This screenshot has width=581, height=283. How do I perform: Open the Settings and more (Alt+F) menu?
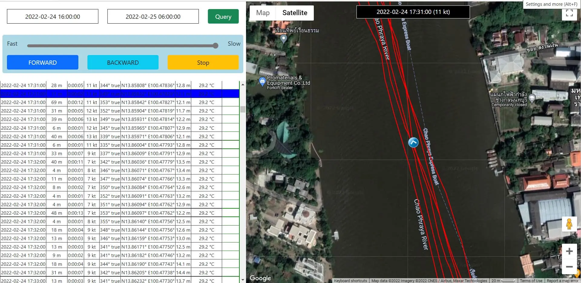[x=551, y=4]
